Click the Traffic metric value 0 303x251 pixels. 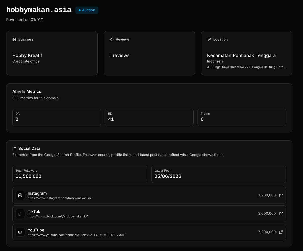[x=202, y=119]
